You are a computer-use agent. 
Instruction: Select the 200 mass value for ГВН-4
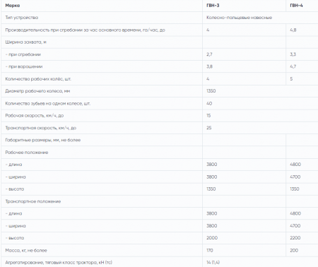294,250
